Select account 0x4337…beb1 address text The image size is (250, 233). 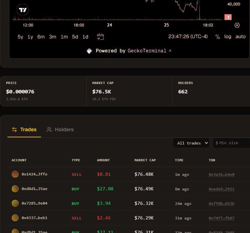[35, 218]
